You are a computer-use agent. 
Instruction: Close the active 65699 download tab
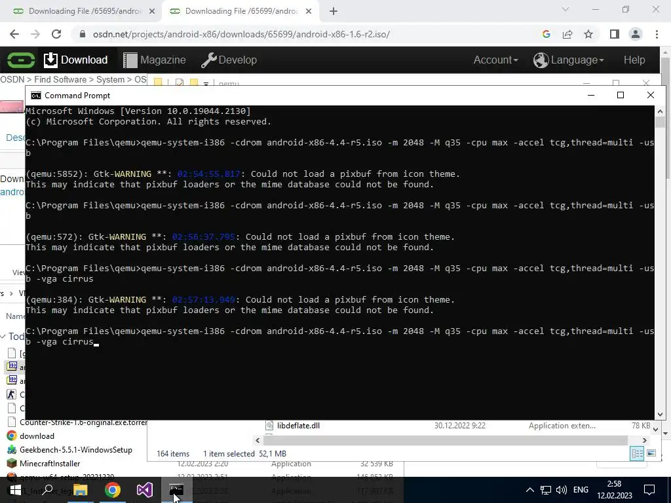tap(309, 11)
